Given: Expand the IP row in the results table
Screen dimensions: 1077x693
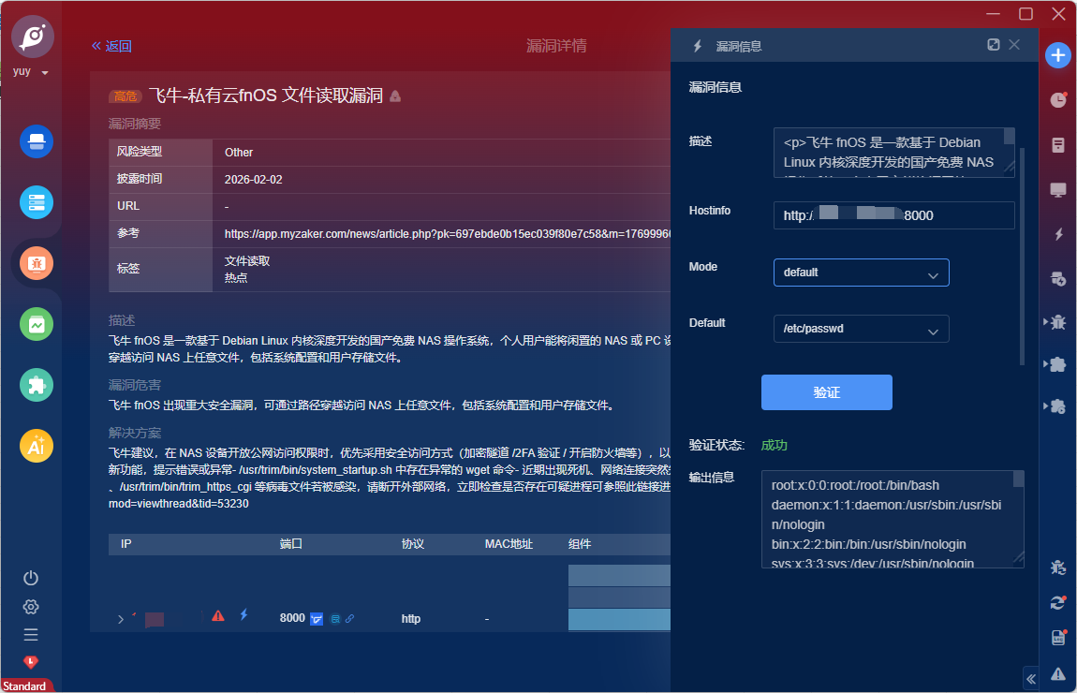Looking at the screenshot, I should tap(119, 618).
